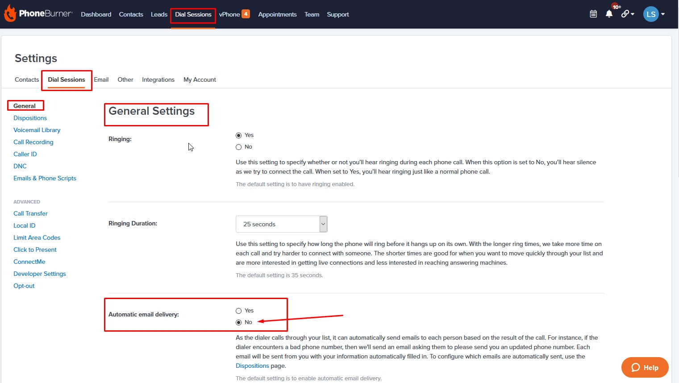Screen dimensions: 679x383
Task: Switch to the Contacts settings tab
Action: click(27, 79)
